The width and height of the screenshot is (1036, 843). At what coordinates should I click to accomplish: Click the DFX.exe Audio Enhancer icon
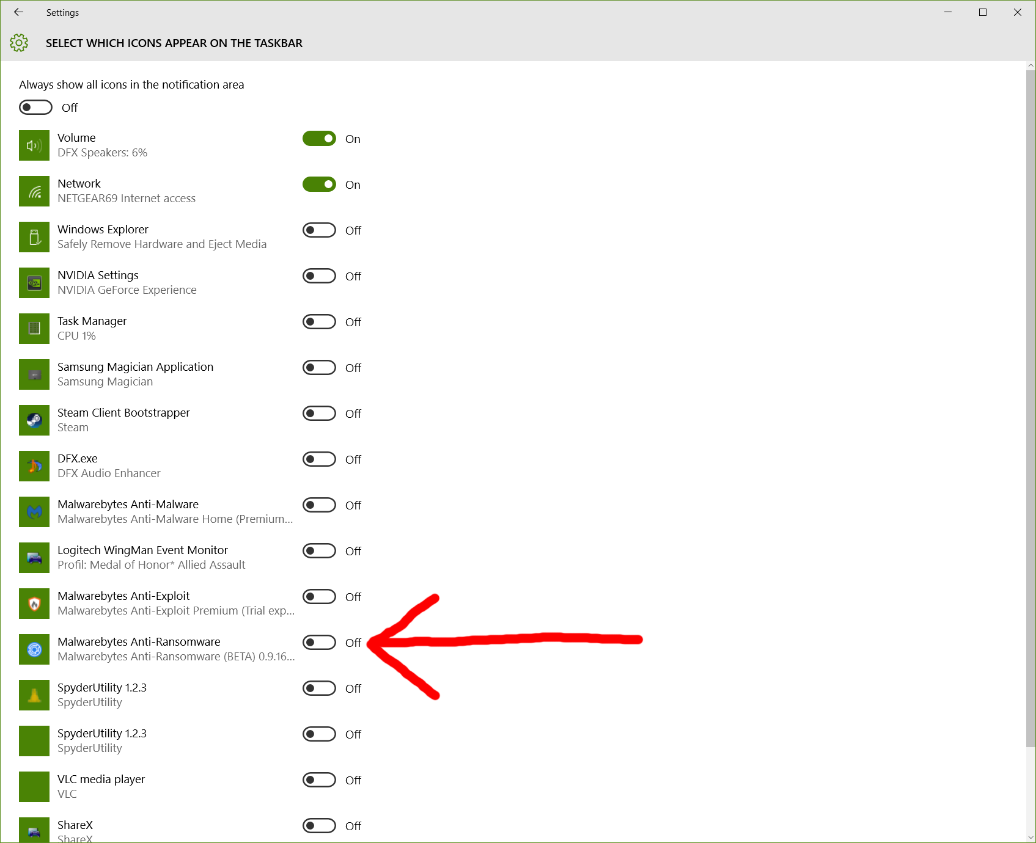tap(34, 466)
